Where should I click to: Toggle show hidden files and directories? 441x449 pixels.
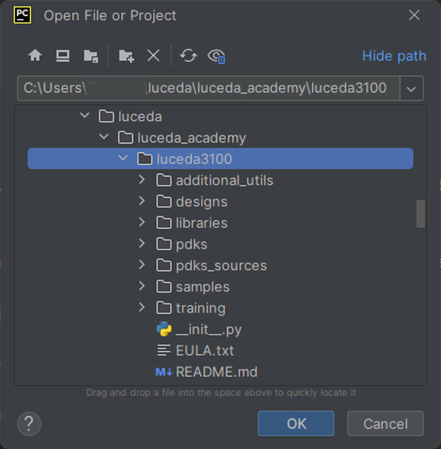[x=217, y=56]
